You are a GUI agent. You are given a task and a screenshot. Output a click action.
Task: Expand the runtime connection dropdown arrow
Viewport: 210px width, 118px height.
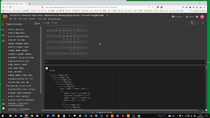point(198,23)
